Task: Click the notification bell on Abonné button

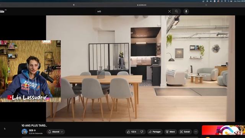Action: coord(50,132)
